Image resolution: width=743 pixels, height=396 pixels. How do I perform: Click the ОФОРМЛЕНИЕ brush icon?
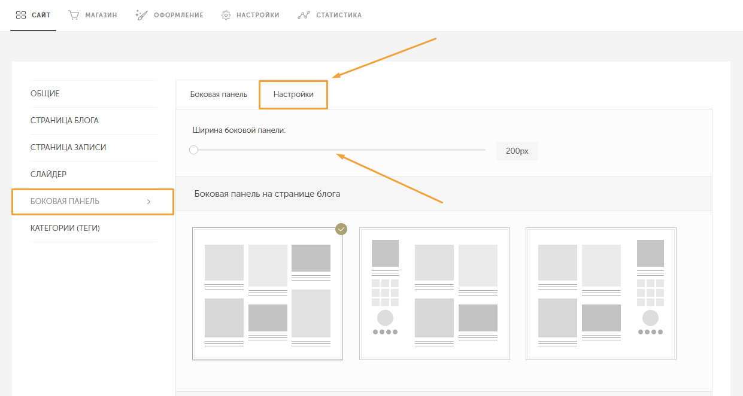click(141, 15)
